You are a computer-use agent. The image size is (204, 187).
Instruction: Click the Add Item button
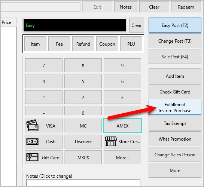click(175, 76)
